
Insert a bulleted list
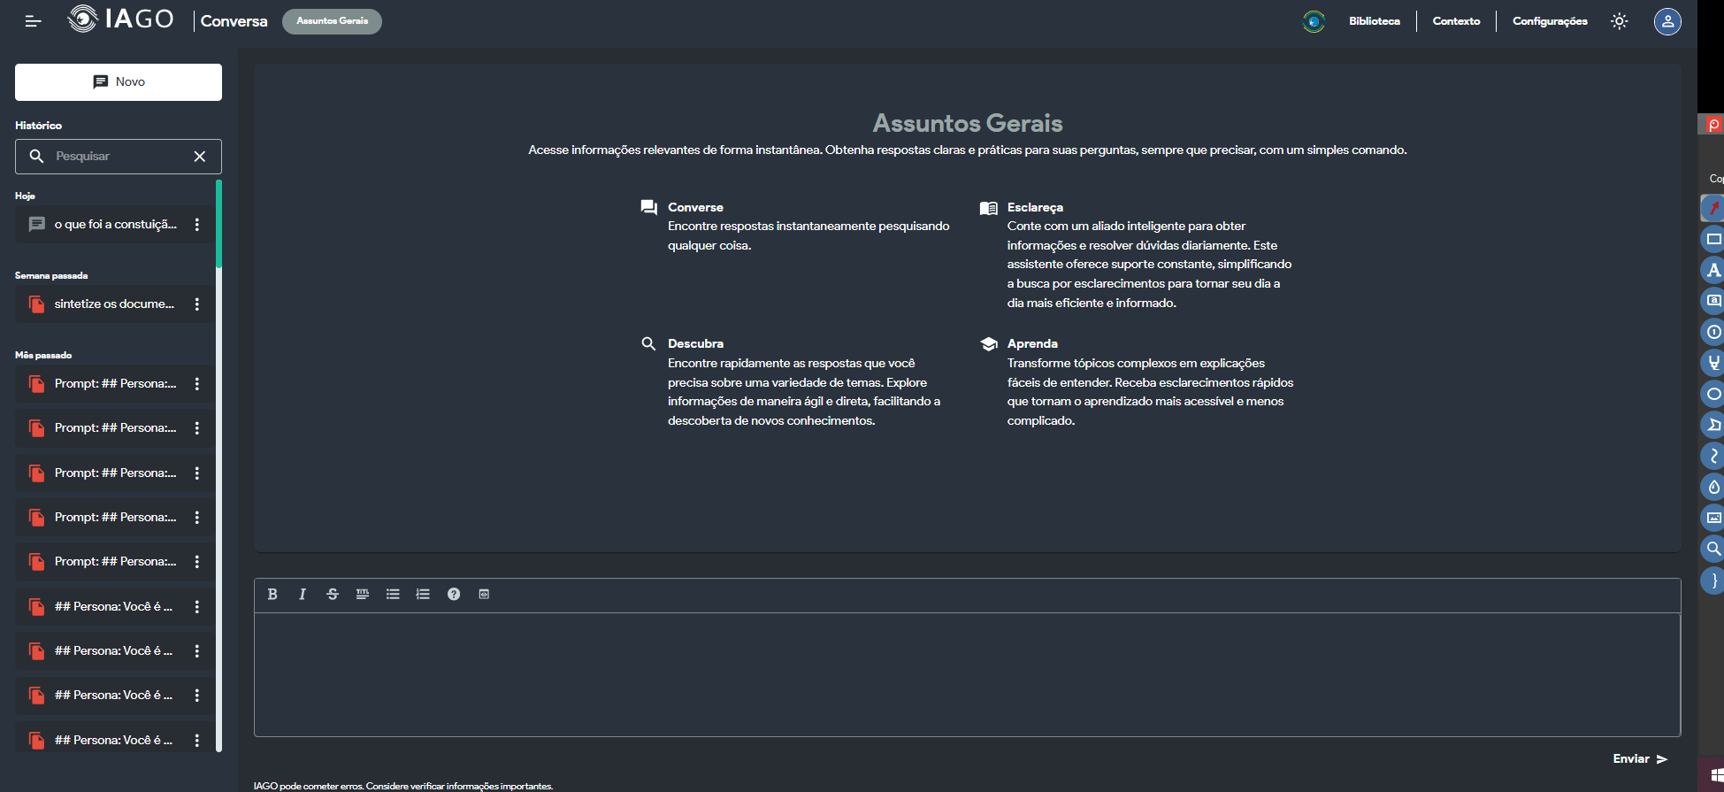click(393, 595)
